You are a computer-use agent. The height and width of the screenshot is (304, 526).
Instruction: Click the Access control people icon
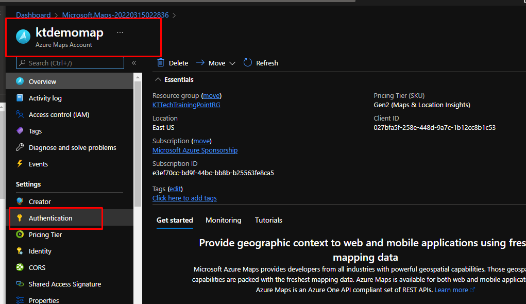pos(20,114)
